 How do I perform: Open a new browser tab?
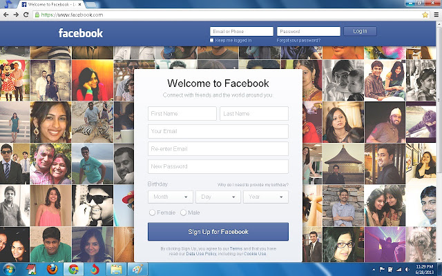point(90,5)
